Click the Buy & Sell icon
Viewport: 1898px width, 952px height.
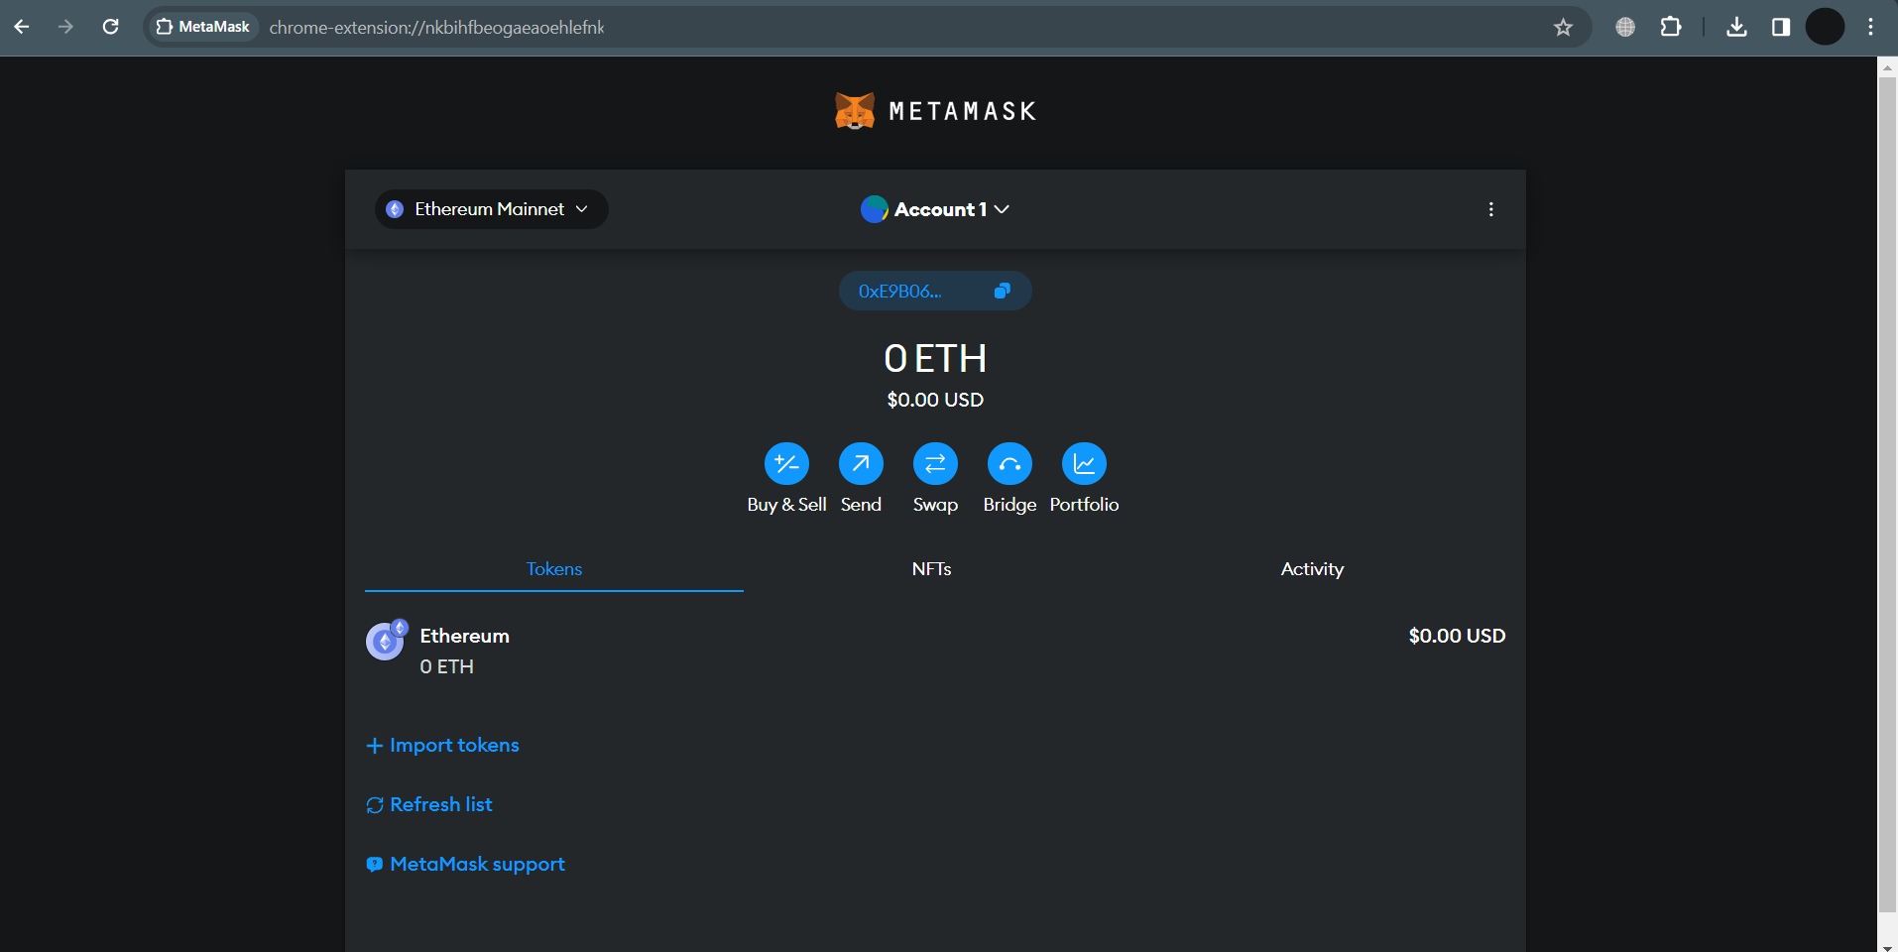coord(785,463)
